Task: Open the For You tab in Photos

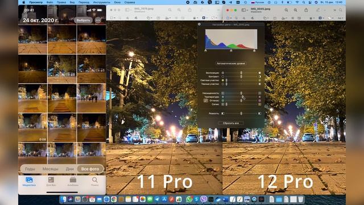Action: tap(51, 182)
